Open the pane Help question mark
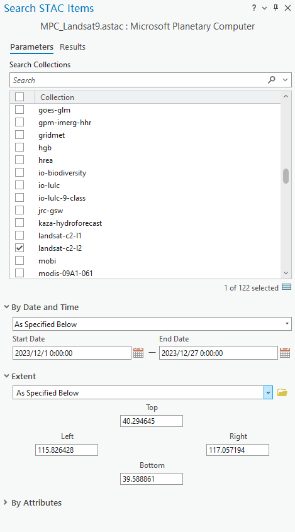 tap(254, 8)
